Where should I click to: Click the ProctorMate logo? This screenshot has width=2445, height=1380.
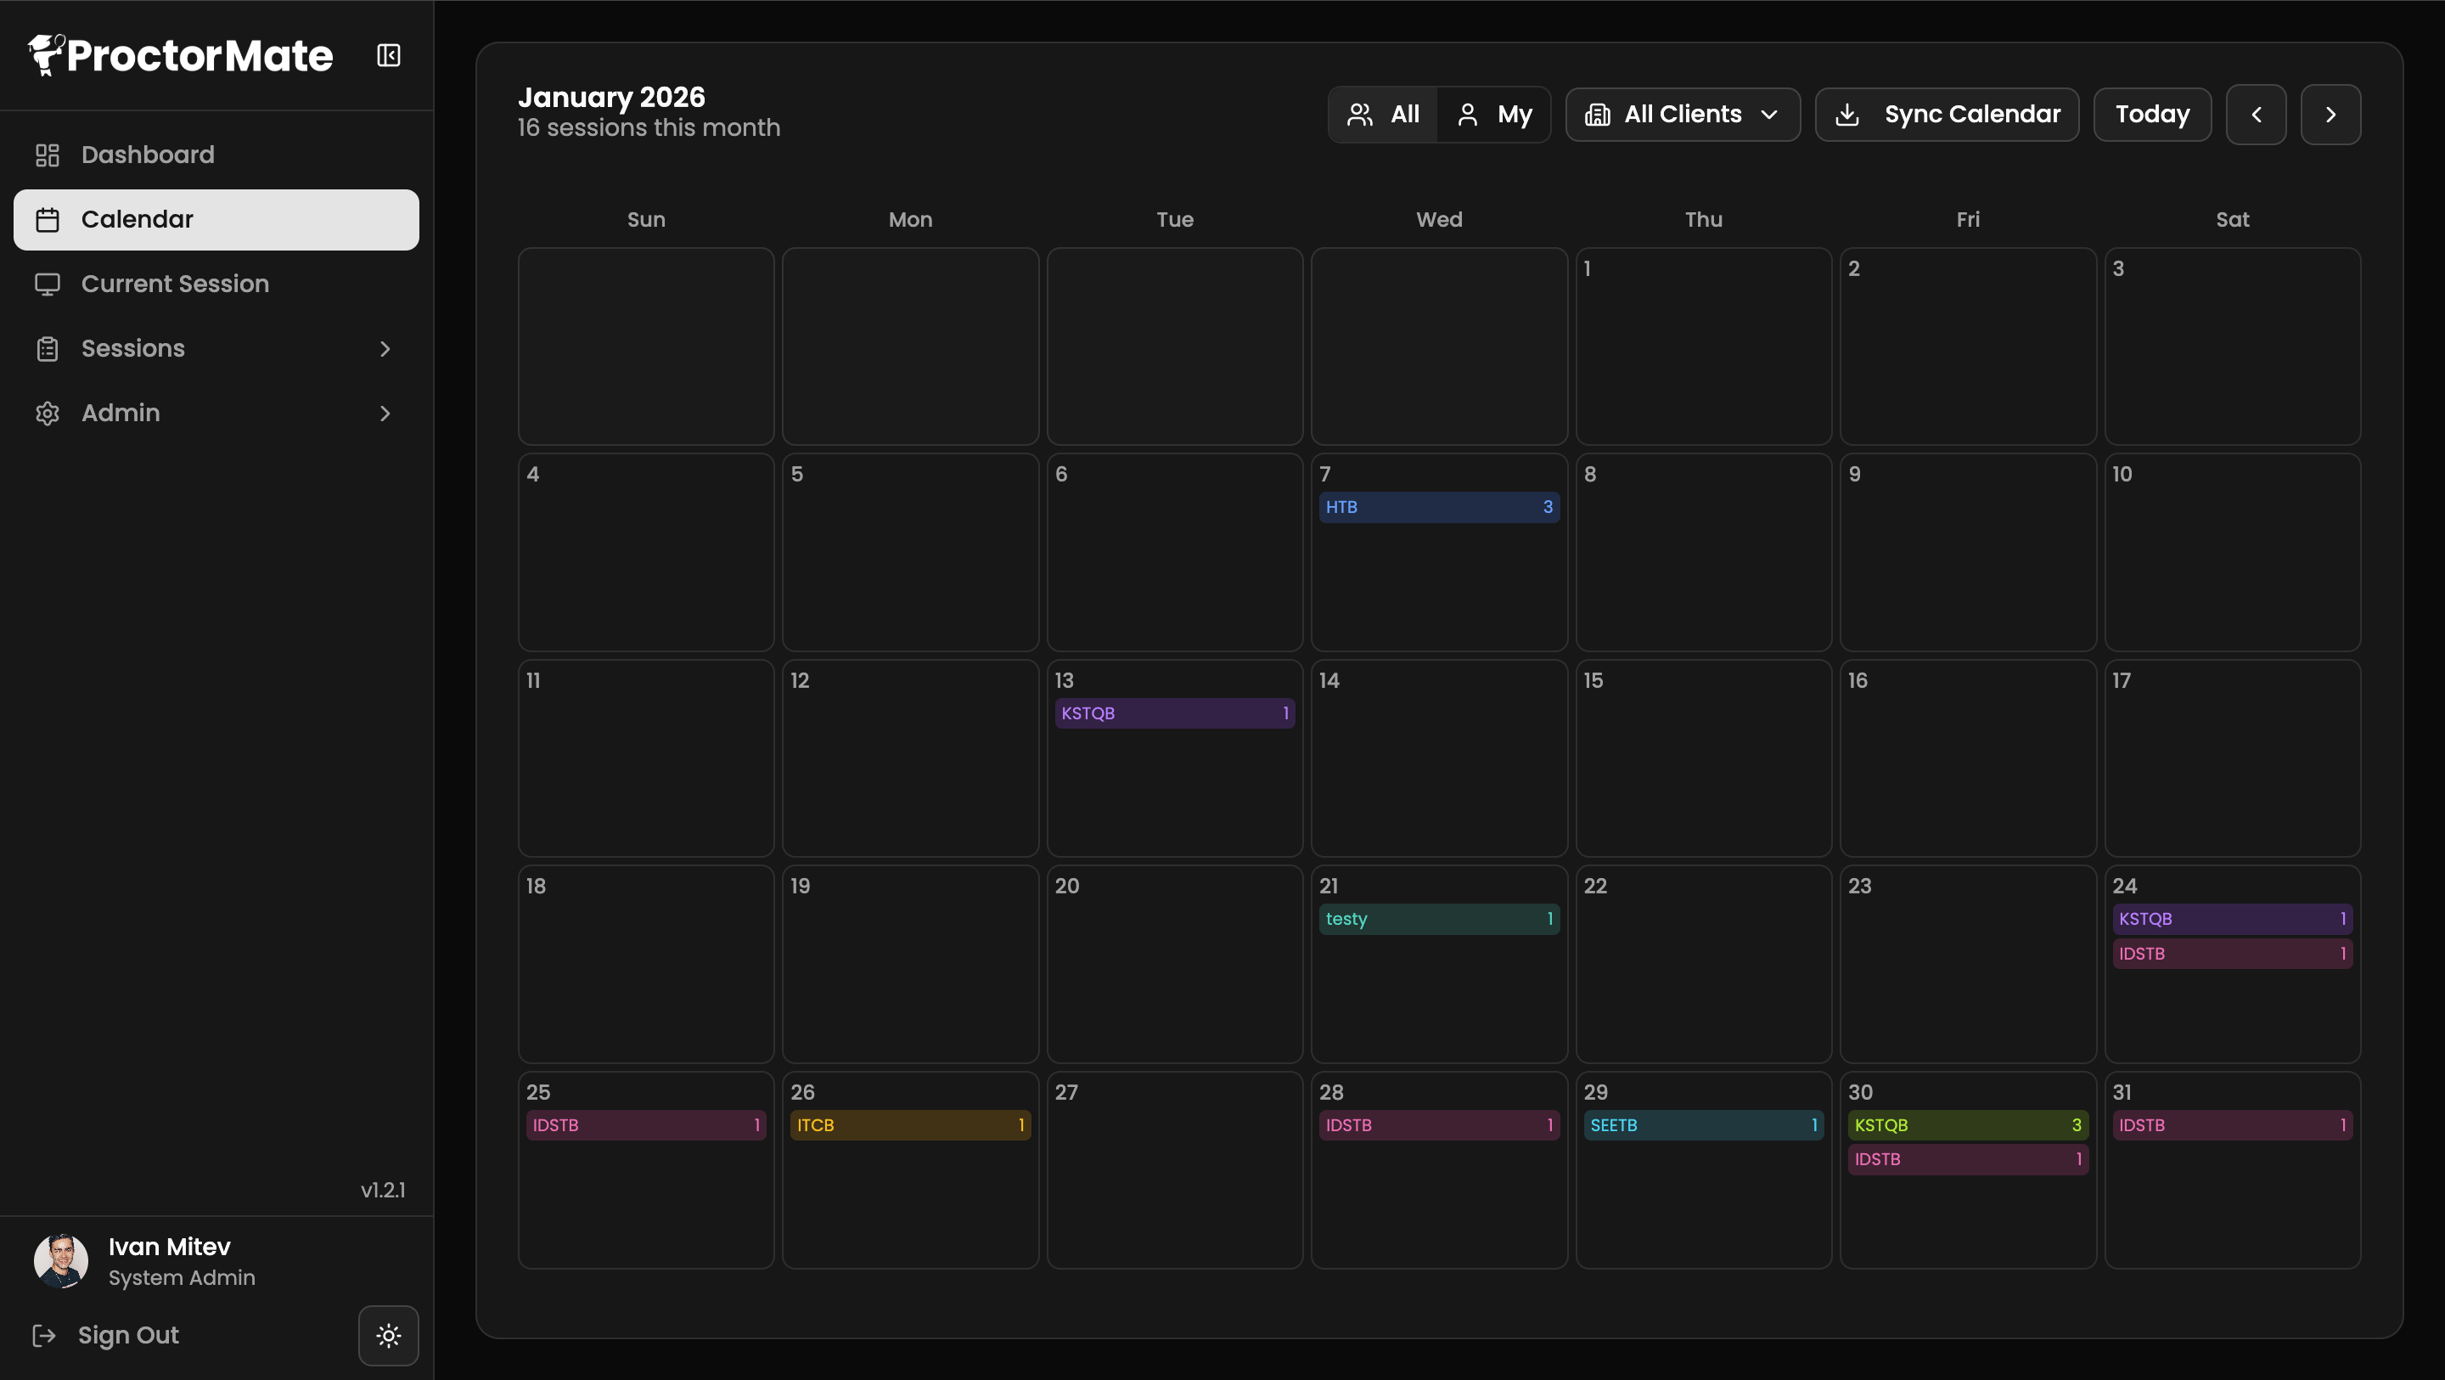[179, 54]
